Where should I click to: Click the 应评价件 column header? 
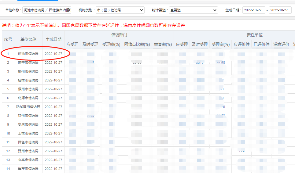[x=242, y=44]
